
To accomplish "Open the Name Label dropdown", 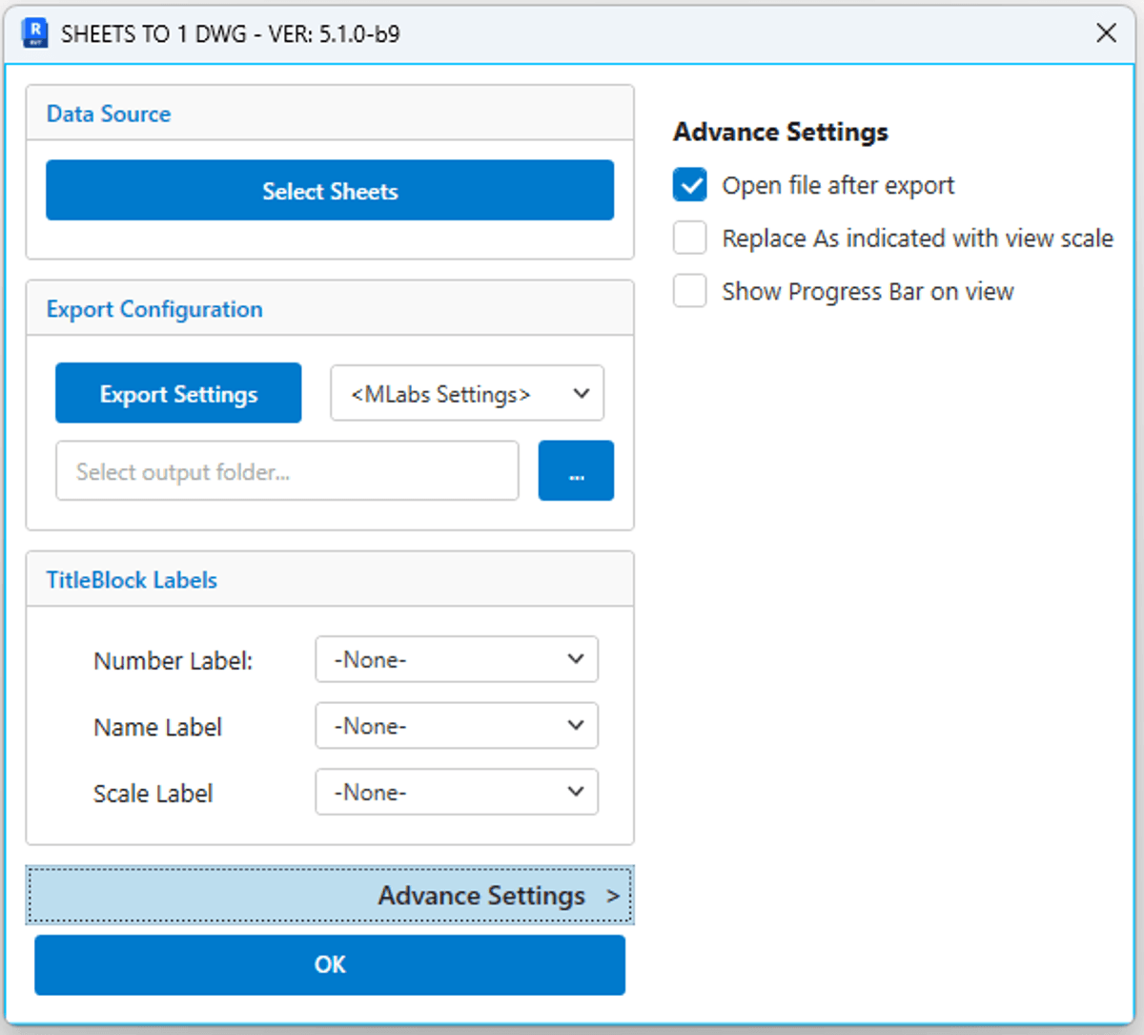I will (x=457, y=726).
